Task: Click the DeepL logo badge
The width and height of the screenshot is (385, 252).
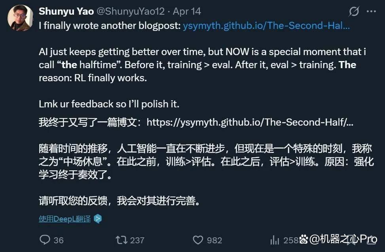Action: tap(98, 219)
